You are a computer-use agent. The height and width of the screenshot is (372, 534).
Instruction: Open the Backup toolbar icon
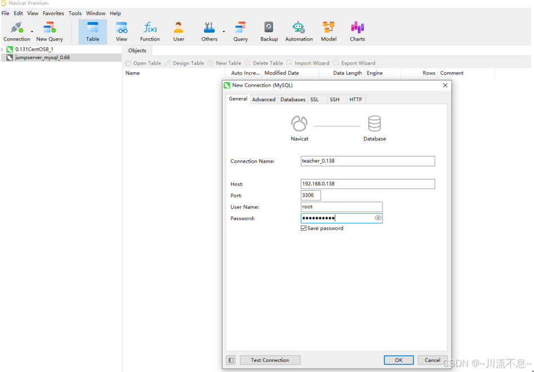[269, 32]
